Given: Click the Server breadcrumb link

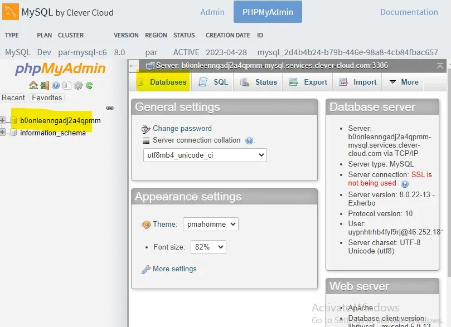Looking at the screenshot, I should pos(272,66).
